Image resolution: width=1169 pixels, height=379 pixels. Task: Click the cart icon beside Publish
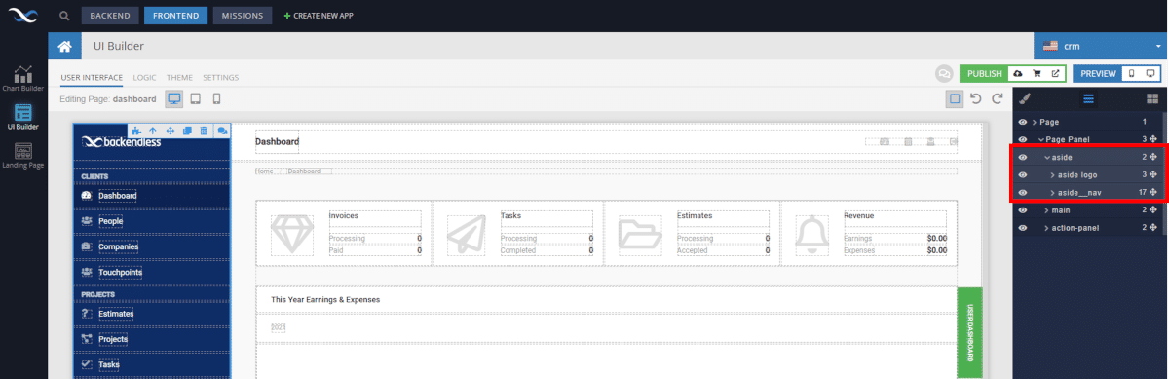(1037, 73)
